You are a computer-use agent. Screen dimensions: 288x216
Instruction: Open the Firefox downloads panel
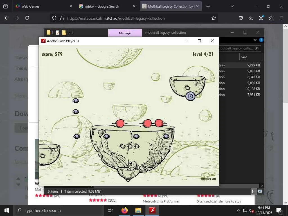coord(251,18)
